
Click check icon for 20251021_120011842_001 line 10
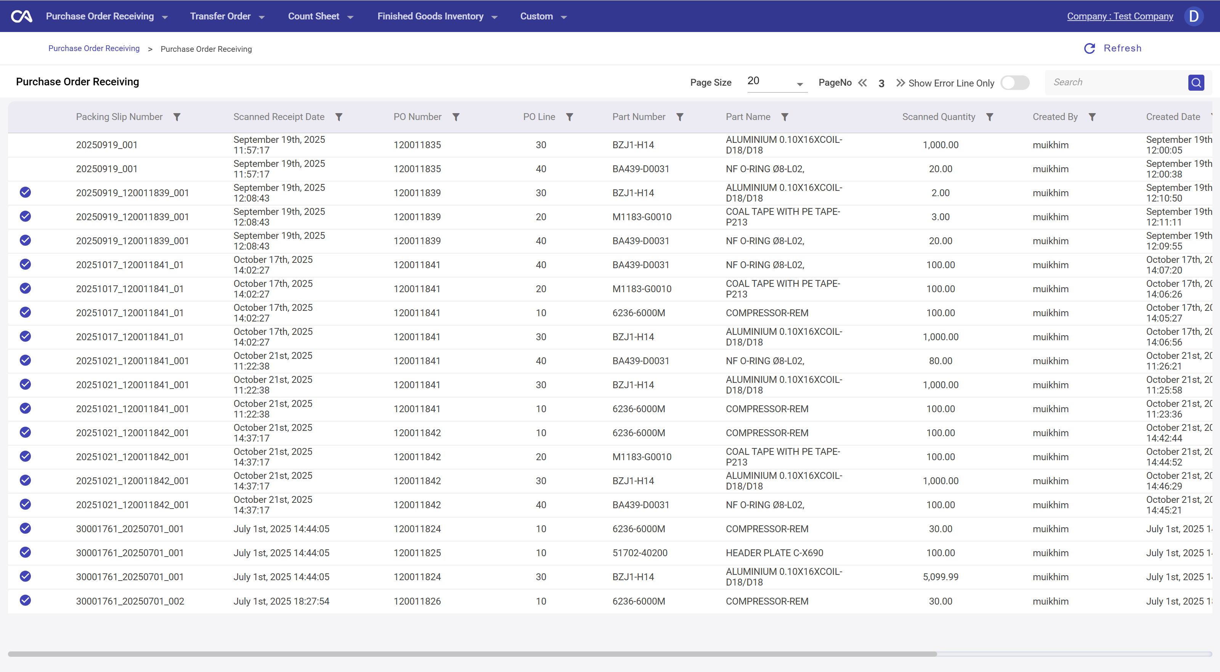click(26, 432)
